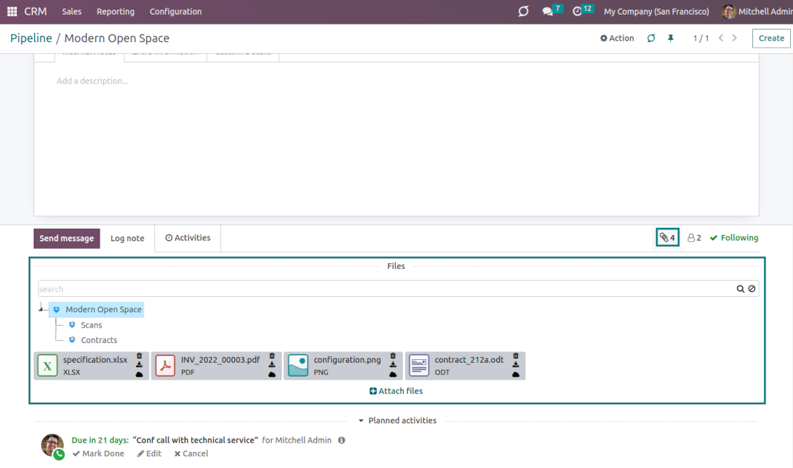Click the refresh icon next to Action

(651, 38)
